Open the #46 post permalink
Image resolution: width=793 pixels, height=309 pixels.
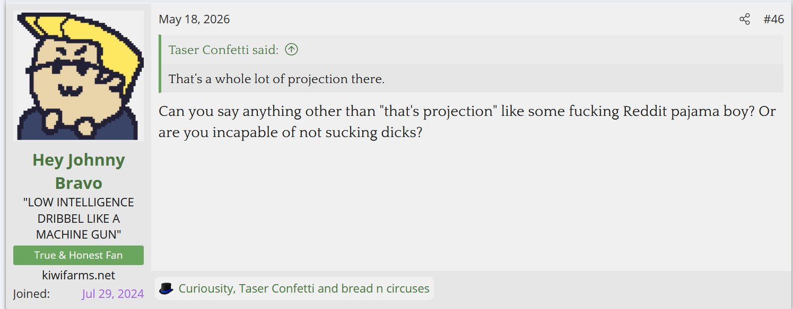773,20
